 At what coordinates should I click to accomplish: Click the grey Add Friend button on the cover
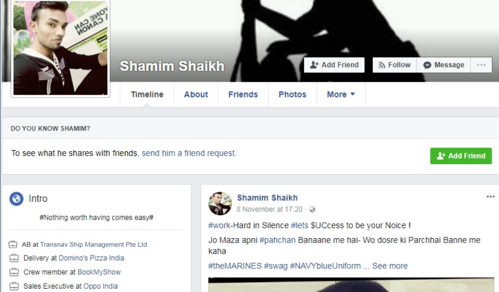334,65
